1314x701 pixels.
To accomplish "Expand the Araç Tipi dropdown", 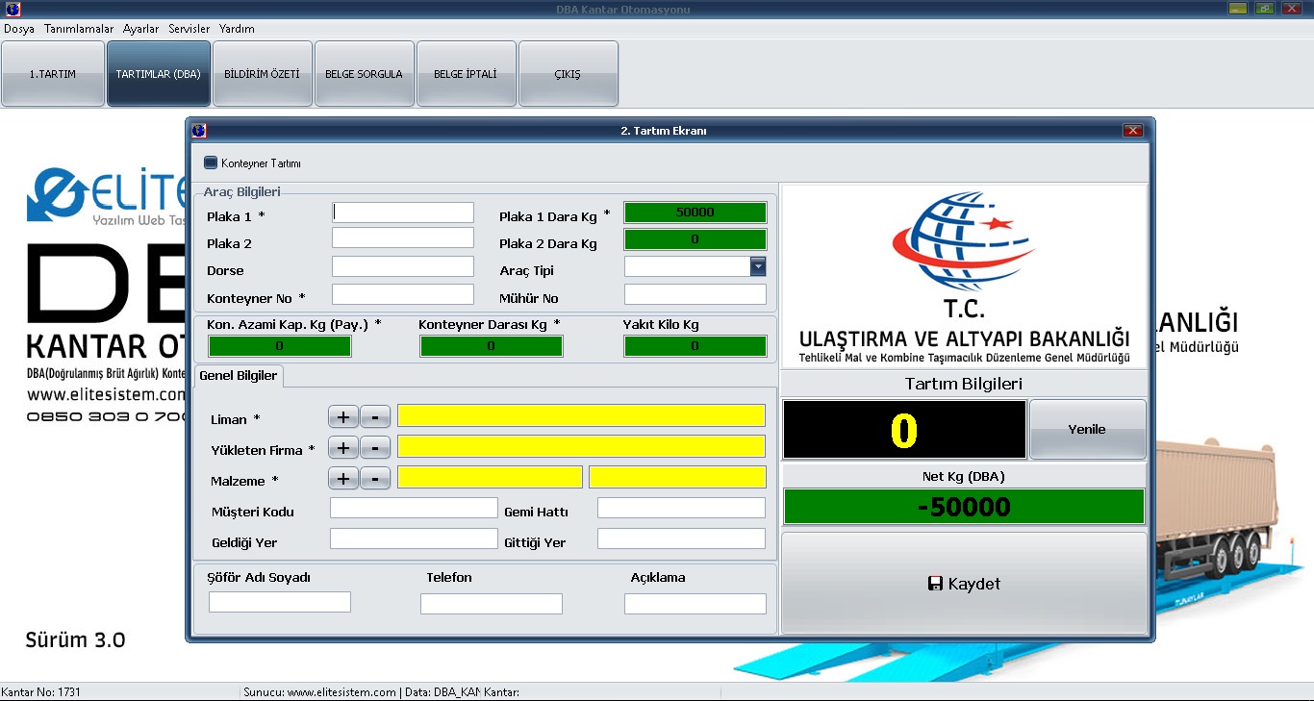I will (758, 267).
